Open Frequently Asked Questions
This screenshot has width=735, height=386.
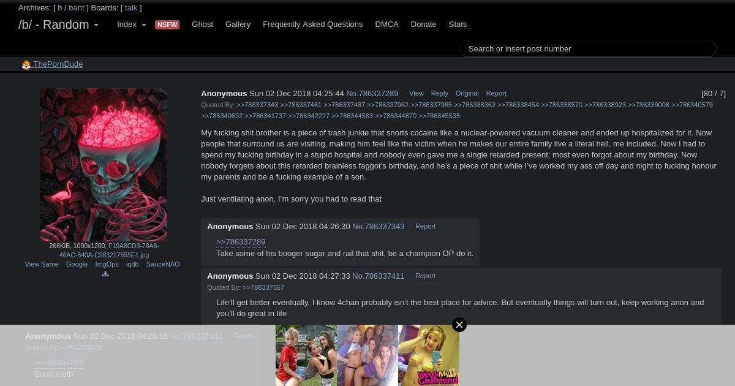pyautogui.click(x=313, y=25)
